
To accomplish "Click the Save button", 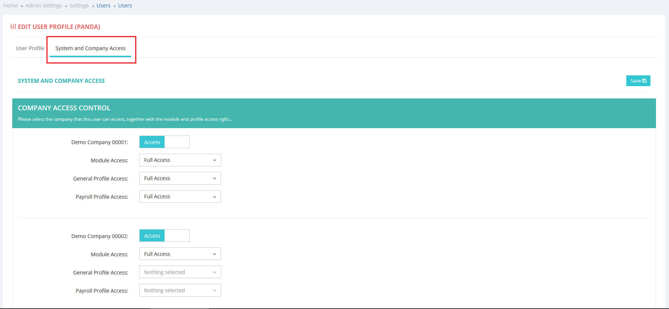I will coord(638,81).
